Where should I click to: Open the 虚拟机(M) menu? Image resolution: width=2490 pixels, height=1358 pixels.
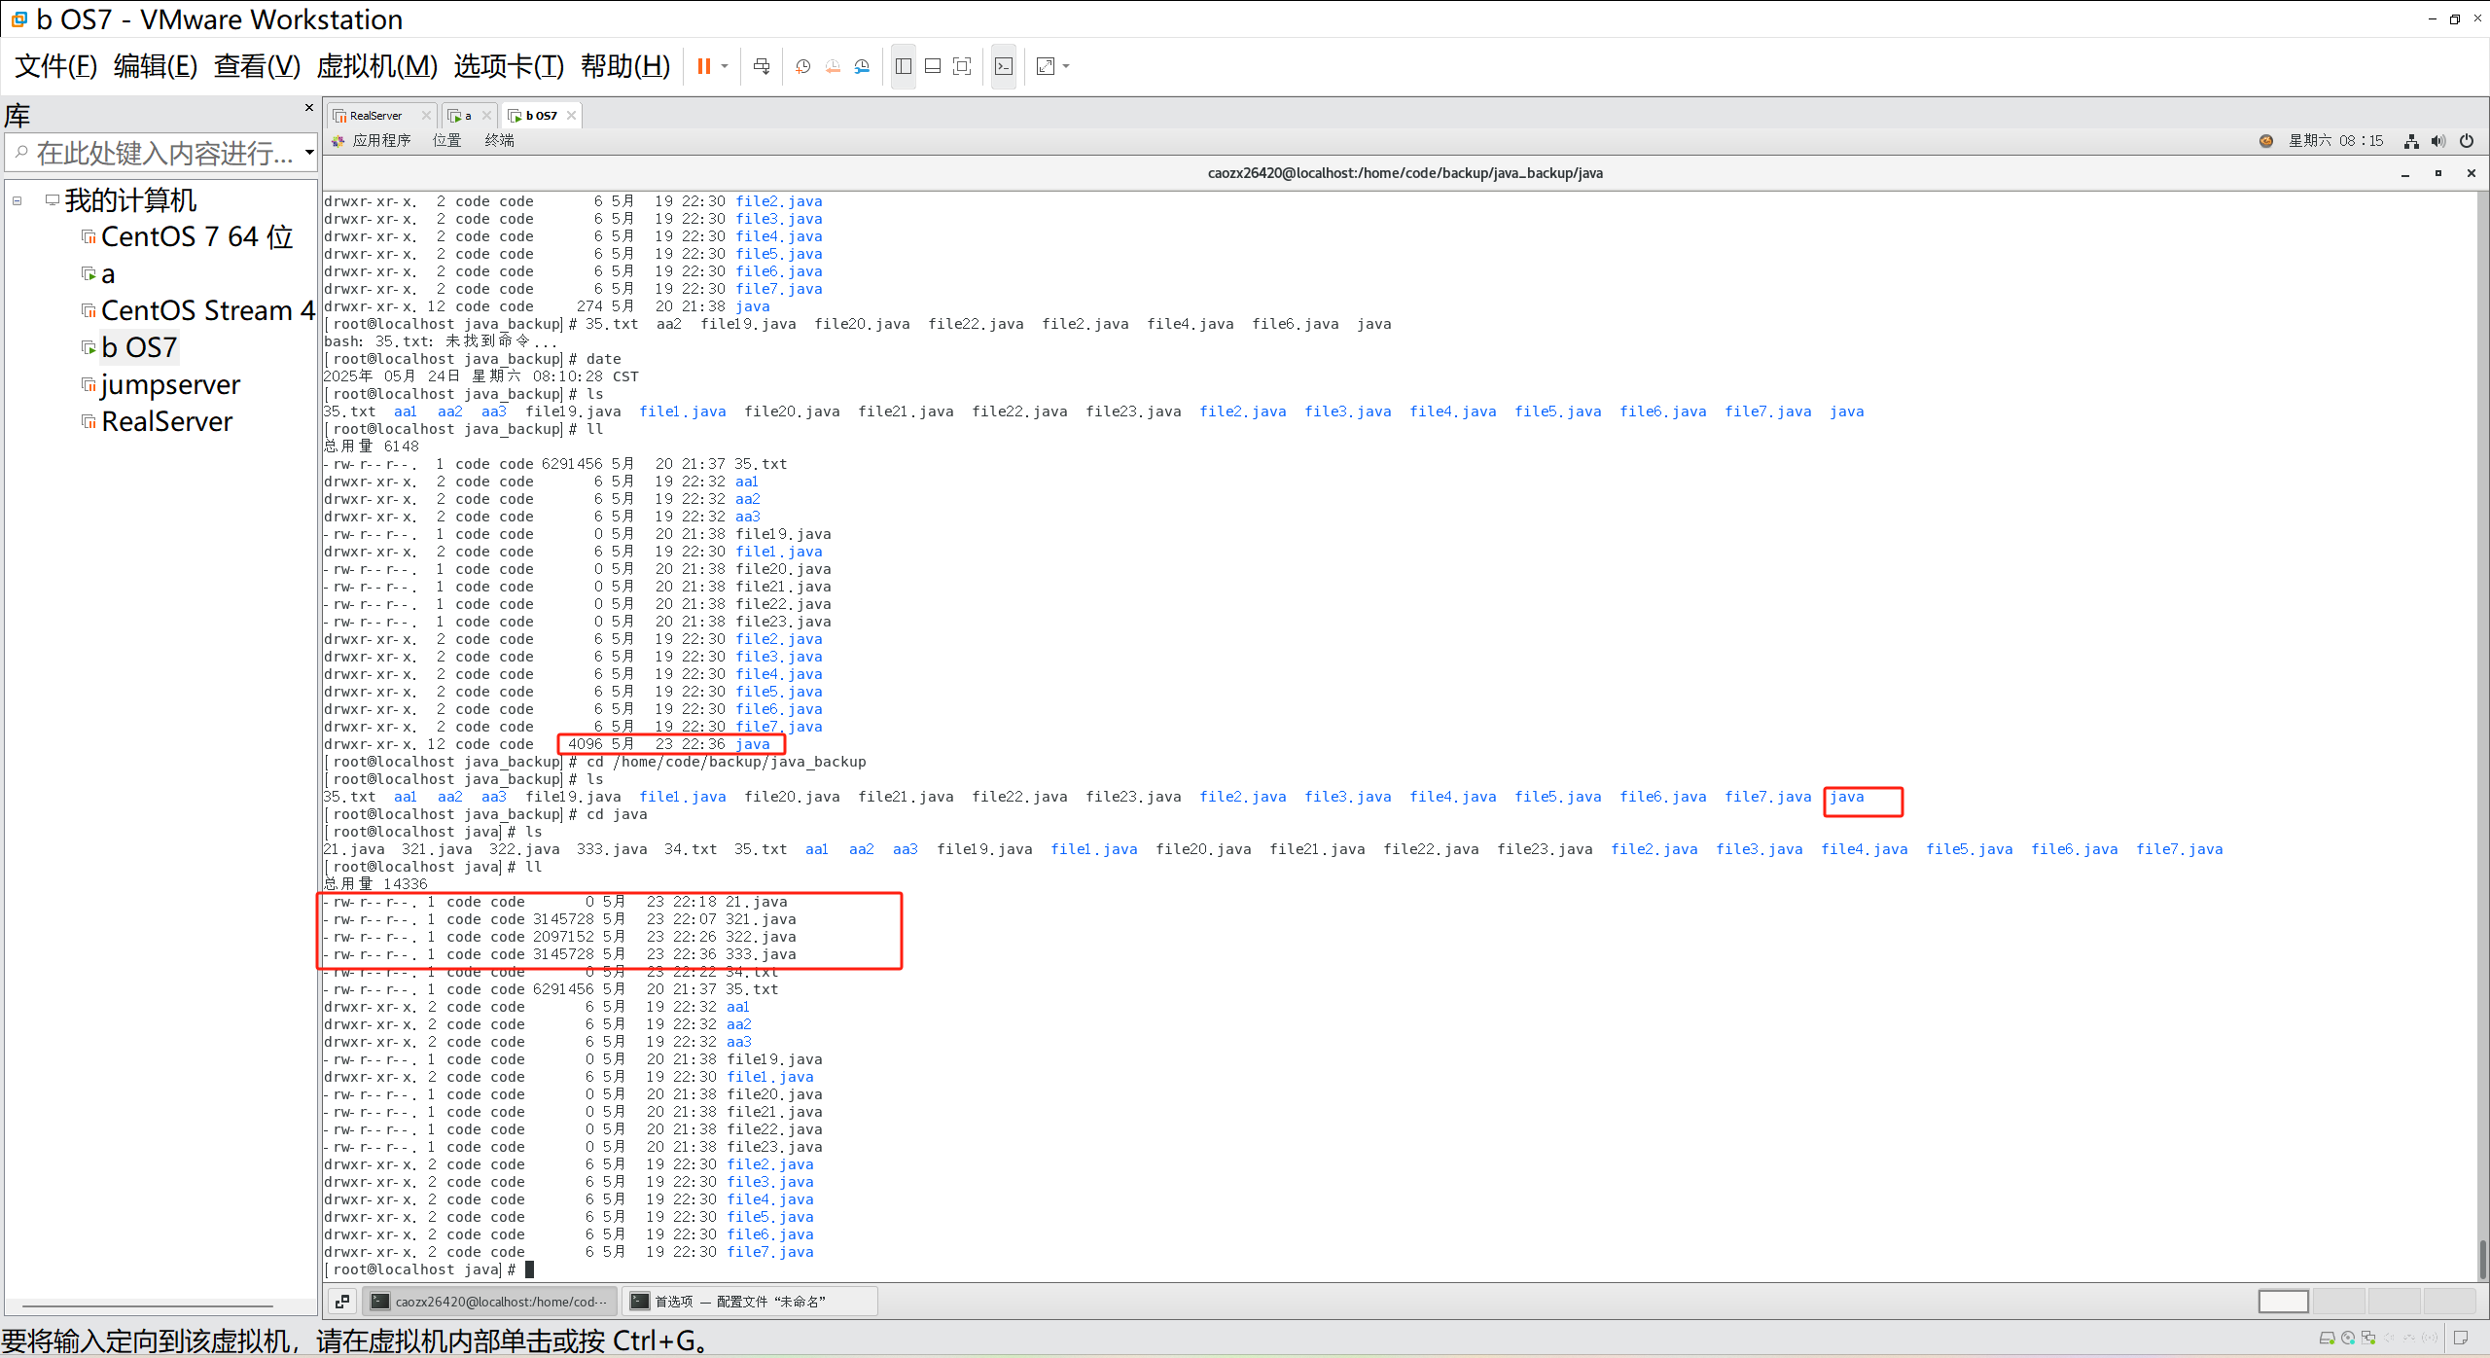(x=376, y=66)
